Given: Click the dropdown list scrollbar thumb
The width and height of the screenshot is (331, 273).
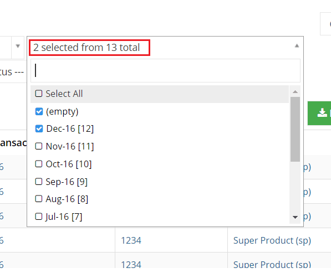Looking at the screenshot, I should (x=295, y=129).
